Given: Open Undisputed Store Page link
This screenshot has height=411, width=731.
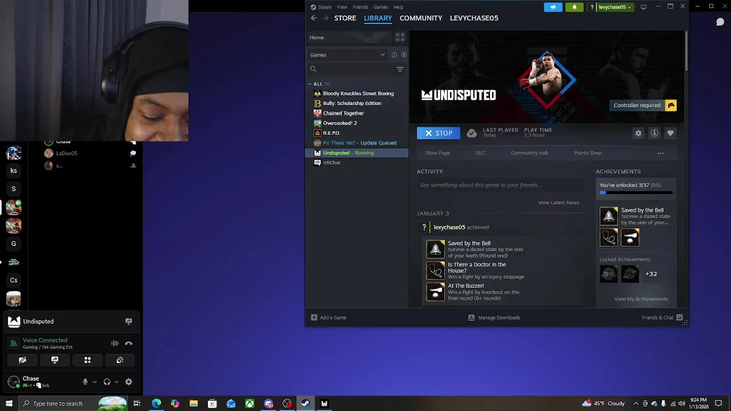Looking at the screenshot, I should (x=437, y=153).
